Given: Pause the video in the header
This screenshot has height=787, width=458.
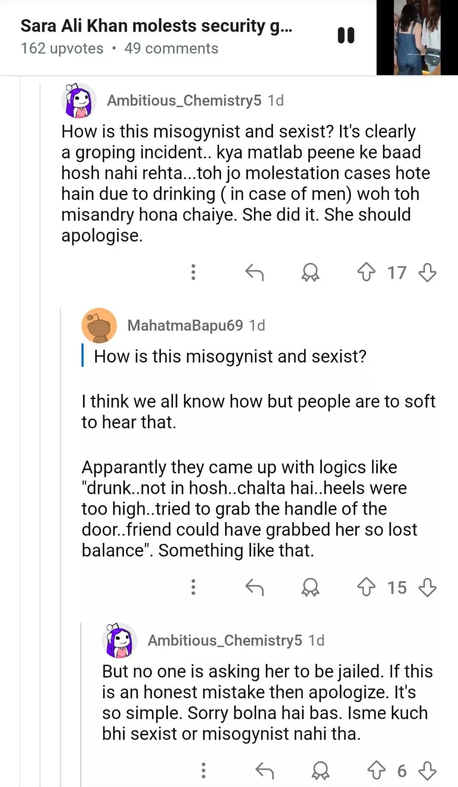Looking at the screenshot, I should click(346, 35).
